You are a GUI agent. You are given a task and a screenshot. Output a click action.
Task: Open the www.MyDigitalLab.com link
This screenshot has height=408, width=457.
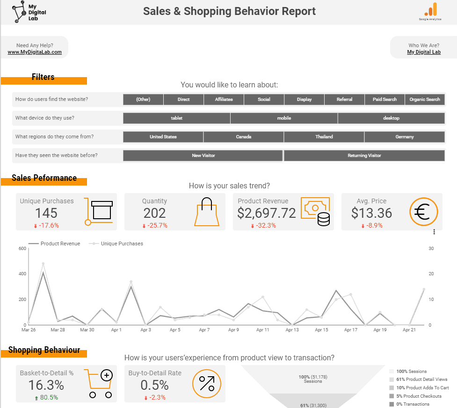pyautogui.click(x=35, y=52)
